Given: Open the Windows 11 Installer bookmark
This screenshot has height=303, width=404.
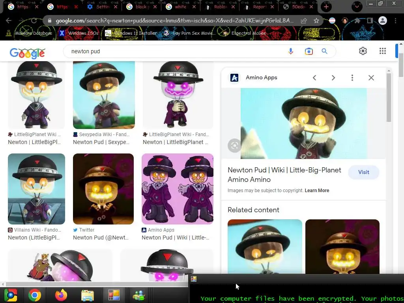Looking at the screenshot, I should click(131, 33).
